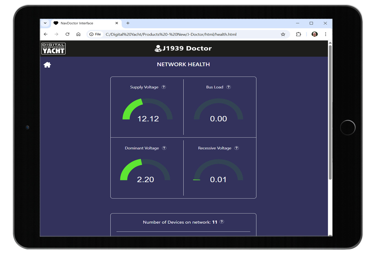Expand the tab search dropdown arrow
The width and height of the screenshot is (372, 253).
pos(45,23)
